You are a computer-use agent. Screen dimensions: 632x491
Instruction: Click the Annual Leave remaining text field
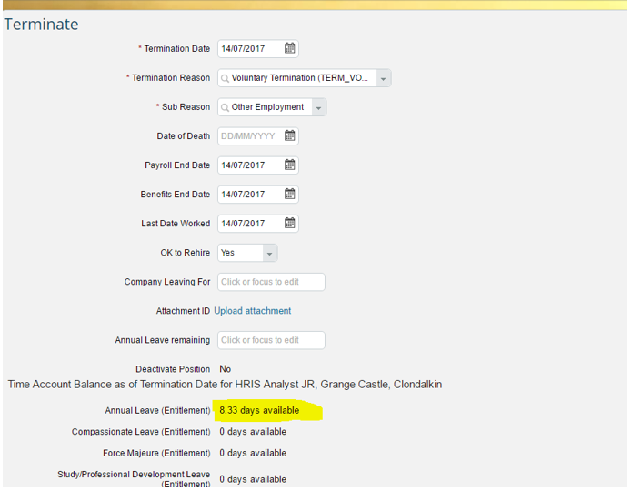(271, 340)
